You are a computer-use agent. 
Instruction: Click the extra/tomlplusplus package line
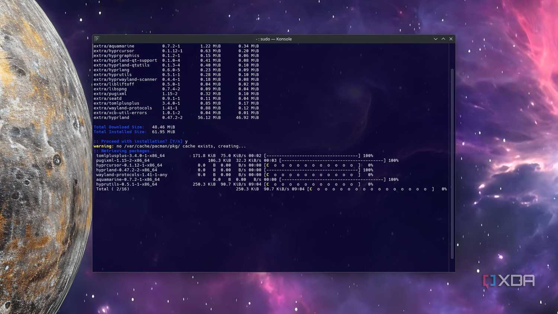pos(176,103)
